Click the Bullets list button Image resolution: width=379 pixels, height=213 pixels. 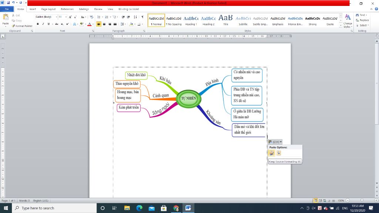tap(98, 17)
